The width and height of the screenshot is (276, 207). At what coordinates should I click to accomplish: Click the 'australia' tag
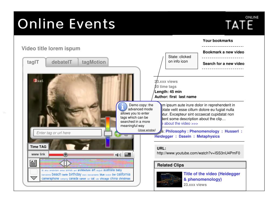coord(109,170)
